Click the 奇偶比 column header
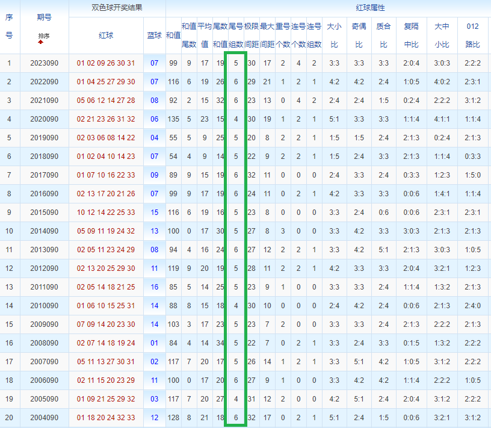Image resolution: width=491 pixels, height=428 pixels. (x=359, y=36)
